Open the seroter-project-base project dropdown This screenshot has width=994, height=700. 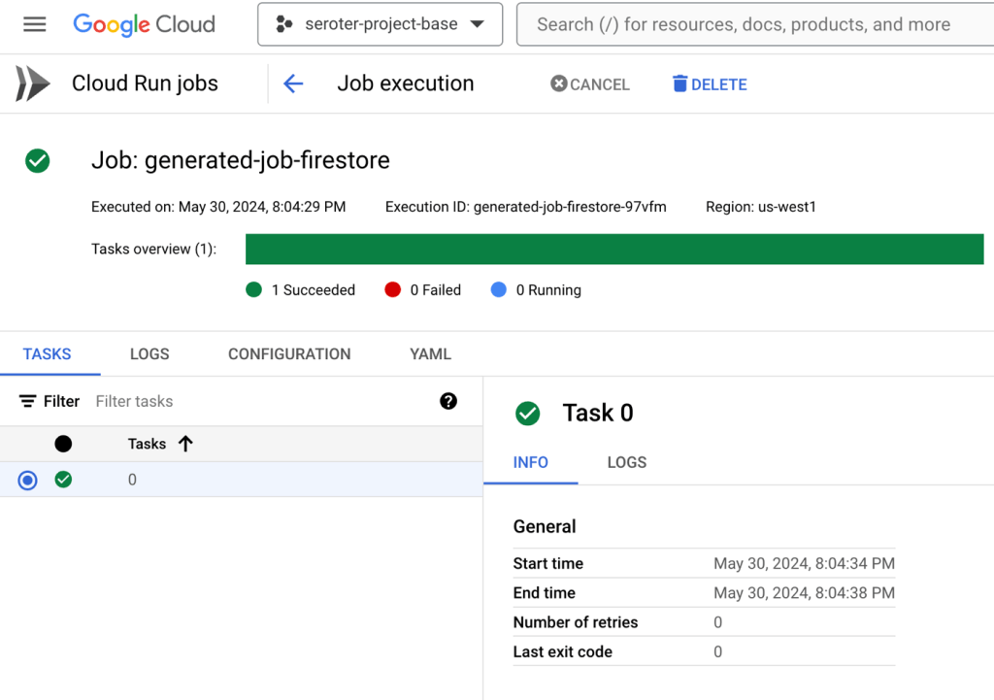380,24
